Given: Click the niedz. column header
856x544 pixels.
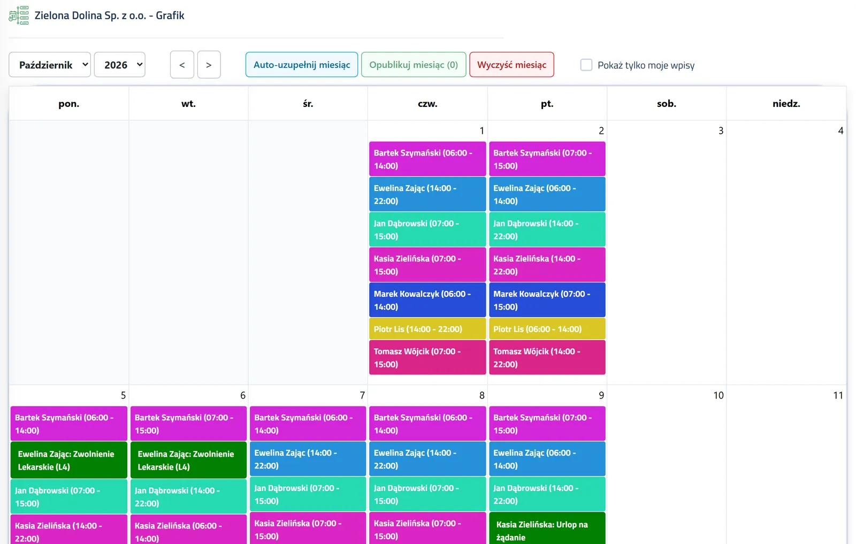Looking at the screenshot, I should pyautogui.click(x=786, y=104).
